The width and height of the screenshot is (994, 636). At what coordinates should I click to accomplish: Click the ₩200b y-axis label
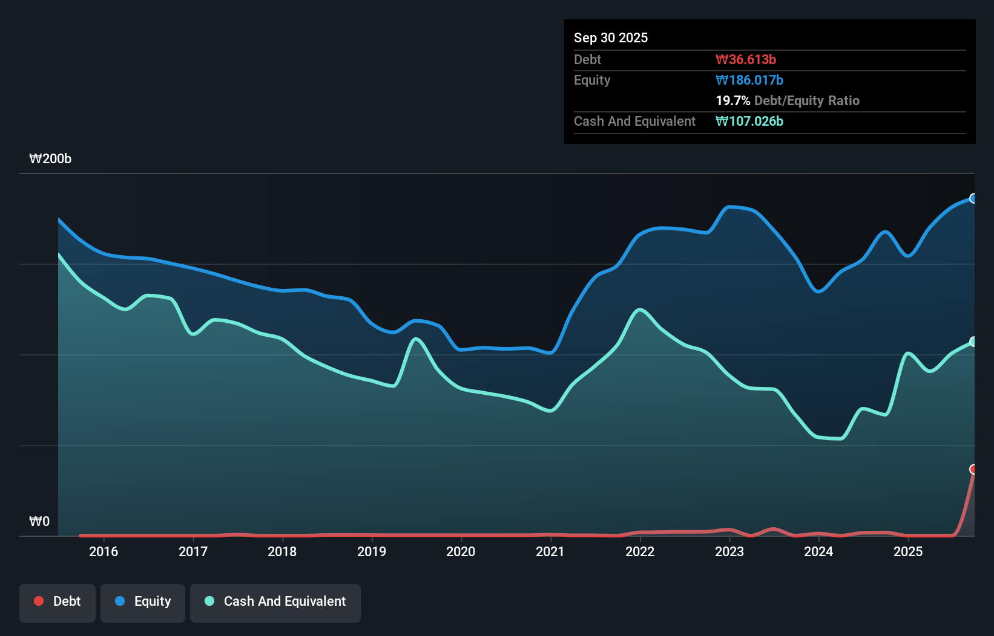click(x=50, y=158)
